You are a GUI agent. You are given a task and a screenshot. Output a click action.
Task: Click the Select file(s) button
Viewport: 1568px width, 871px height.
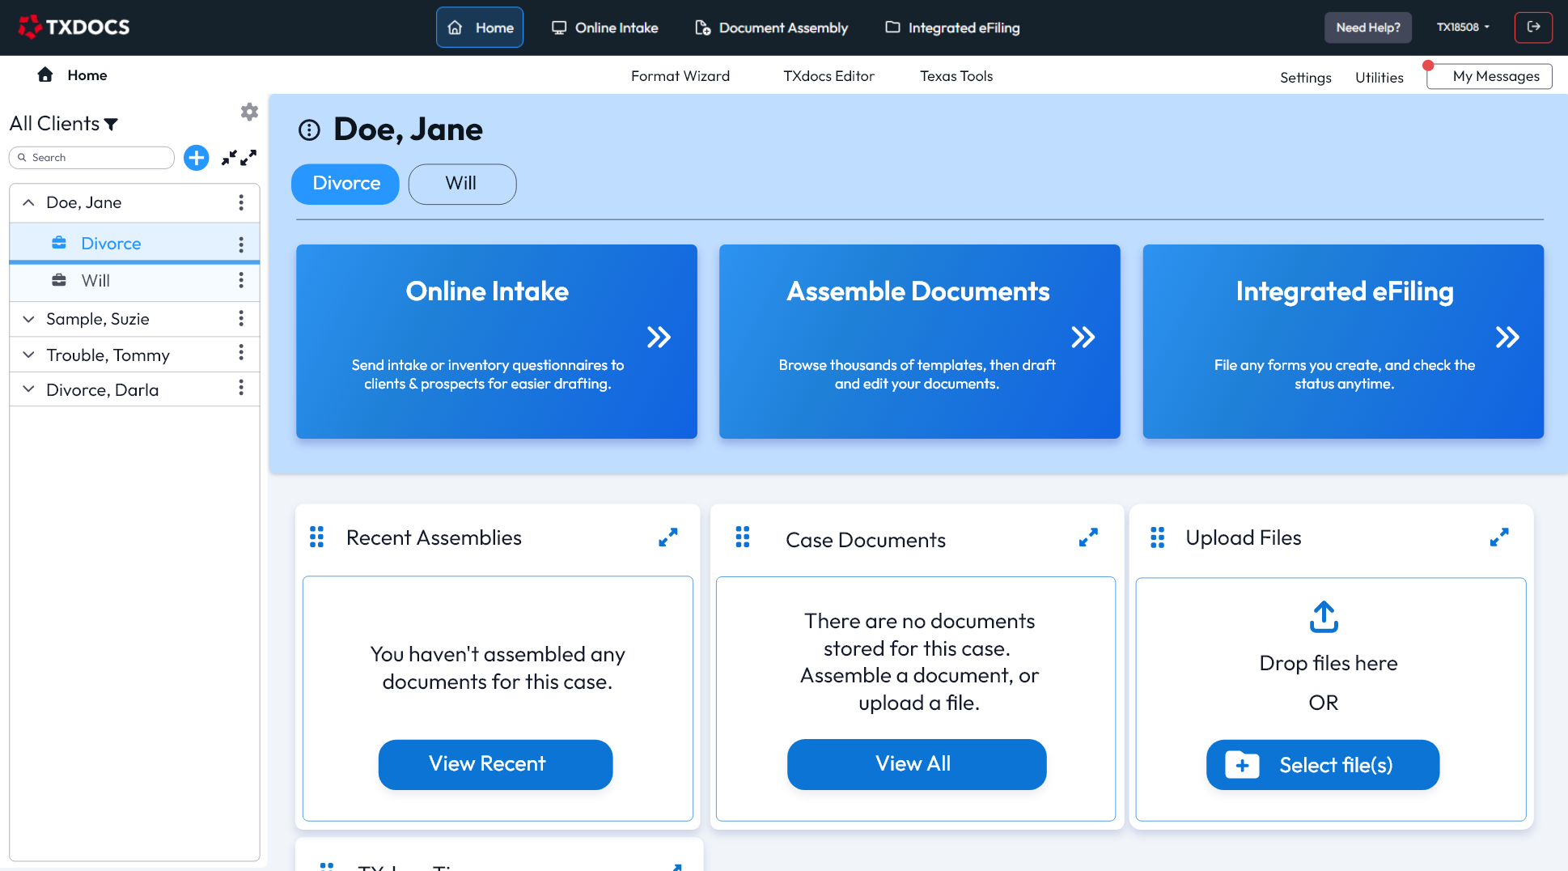pos(1323,765)
